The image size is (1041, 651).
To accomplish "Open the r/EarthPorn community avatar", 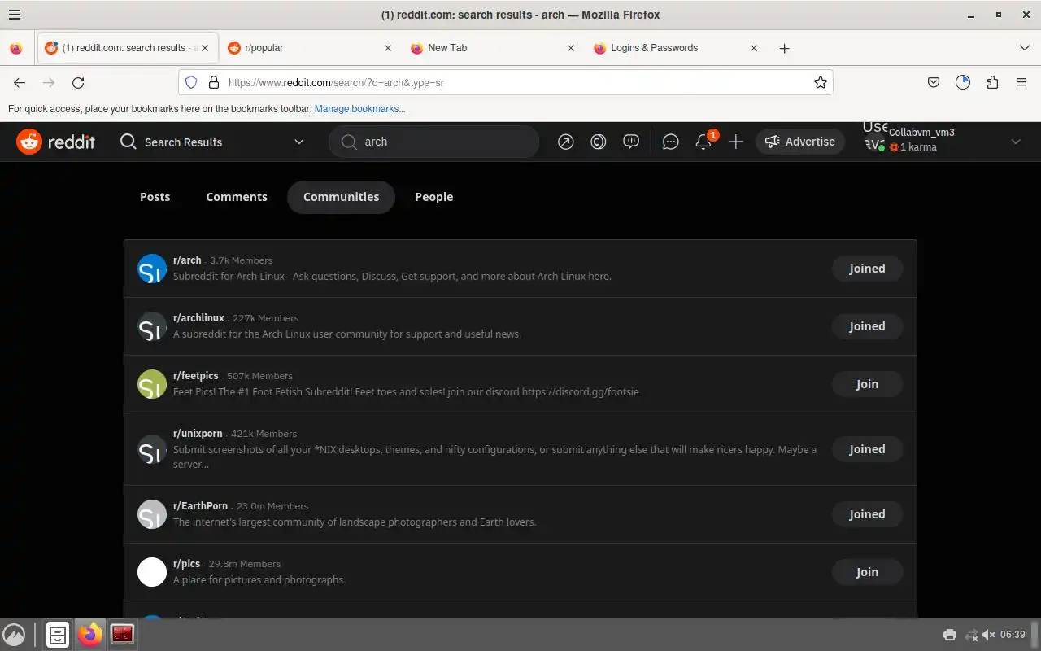I will [152, 514].
